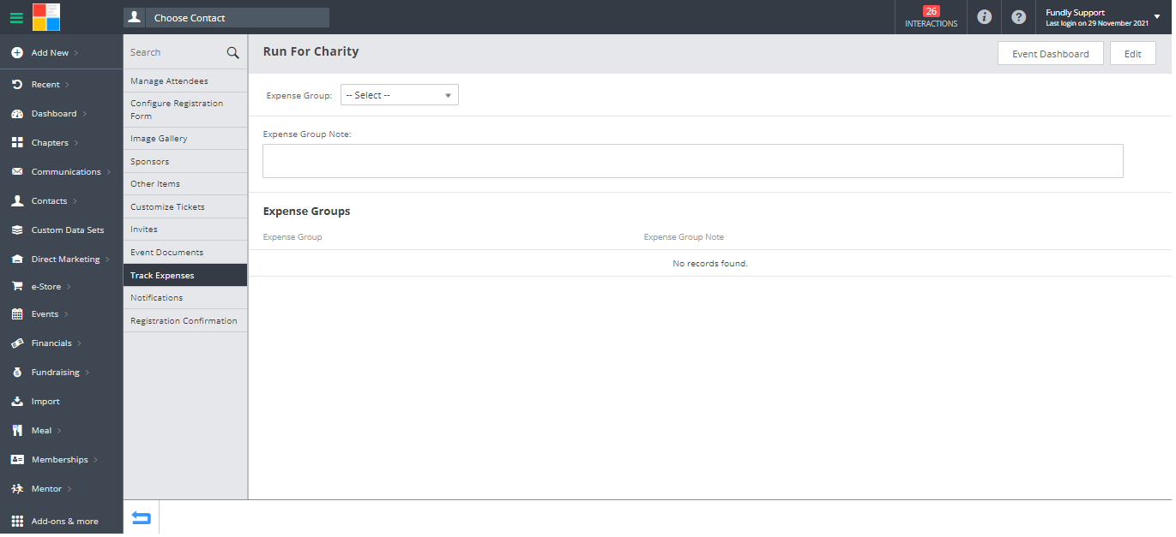Open the Memberships menu label
Image resolution: width=1176 pixels, height=537 pixels.
60,460
